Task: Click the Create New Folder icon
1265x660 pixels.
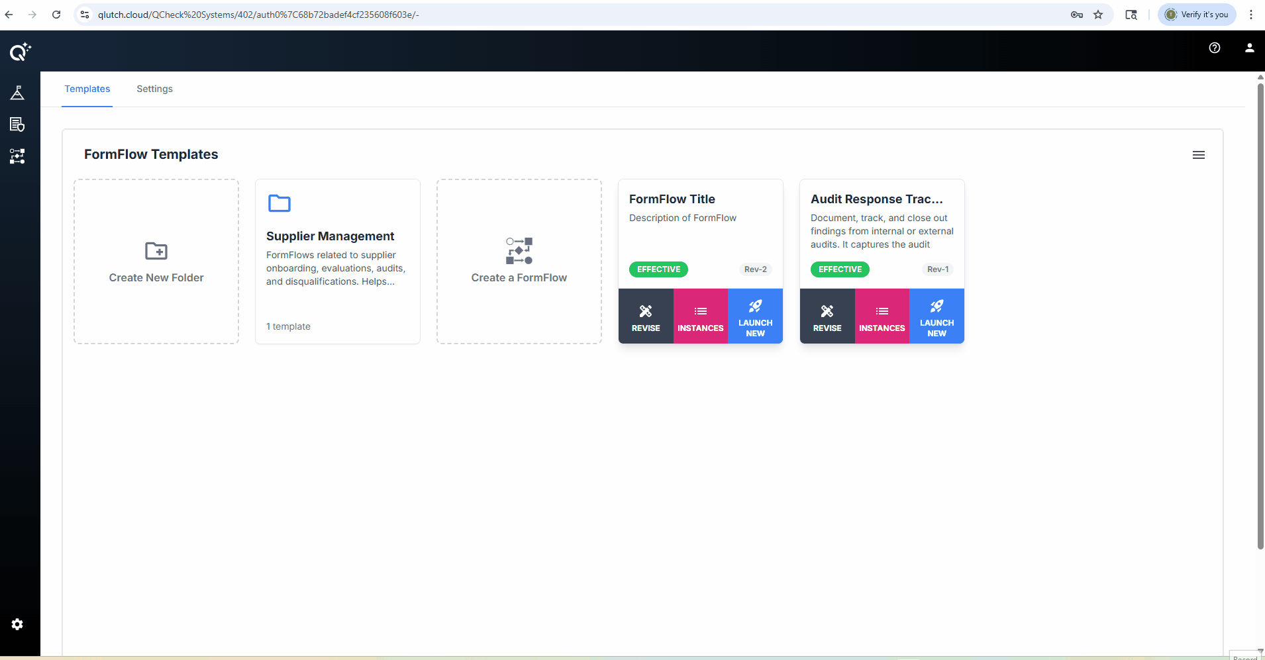Action: point(156,251)
